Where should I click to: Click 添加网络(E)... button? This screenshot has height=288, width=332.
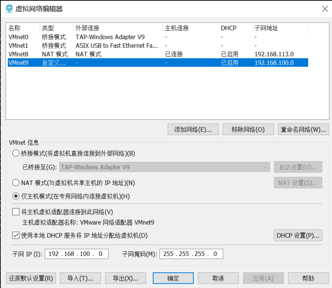pyautogui.click(x=193, y=130)
